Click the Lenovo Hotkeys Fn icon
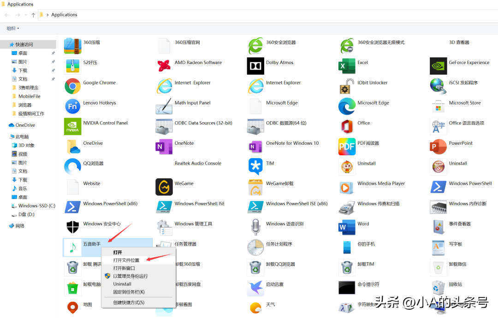498x318 pixels. point(73,106)
